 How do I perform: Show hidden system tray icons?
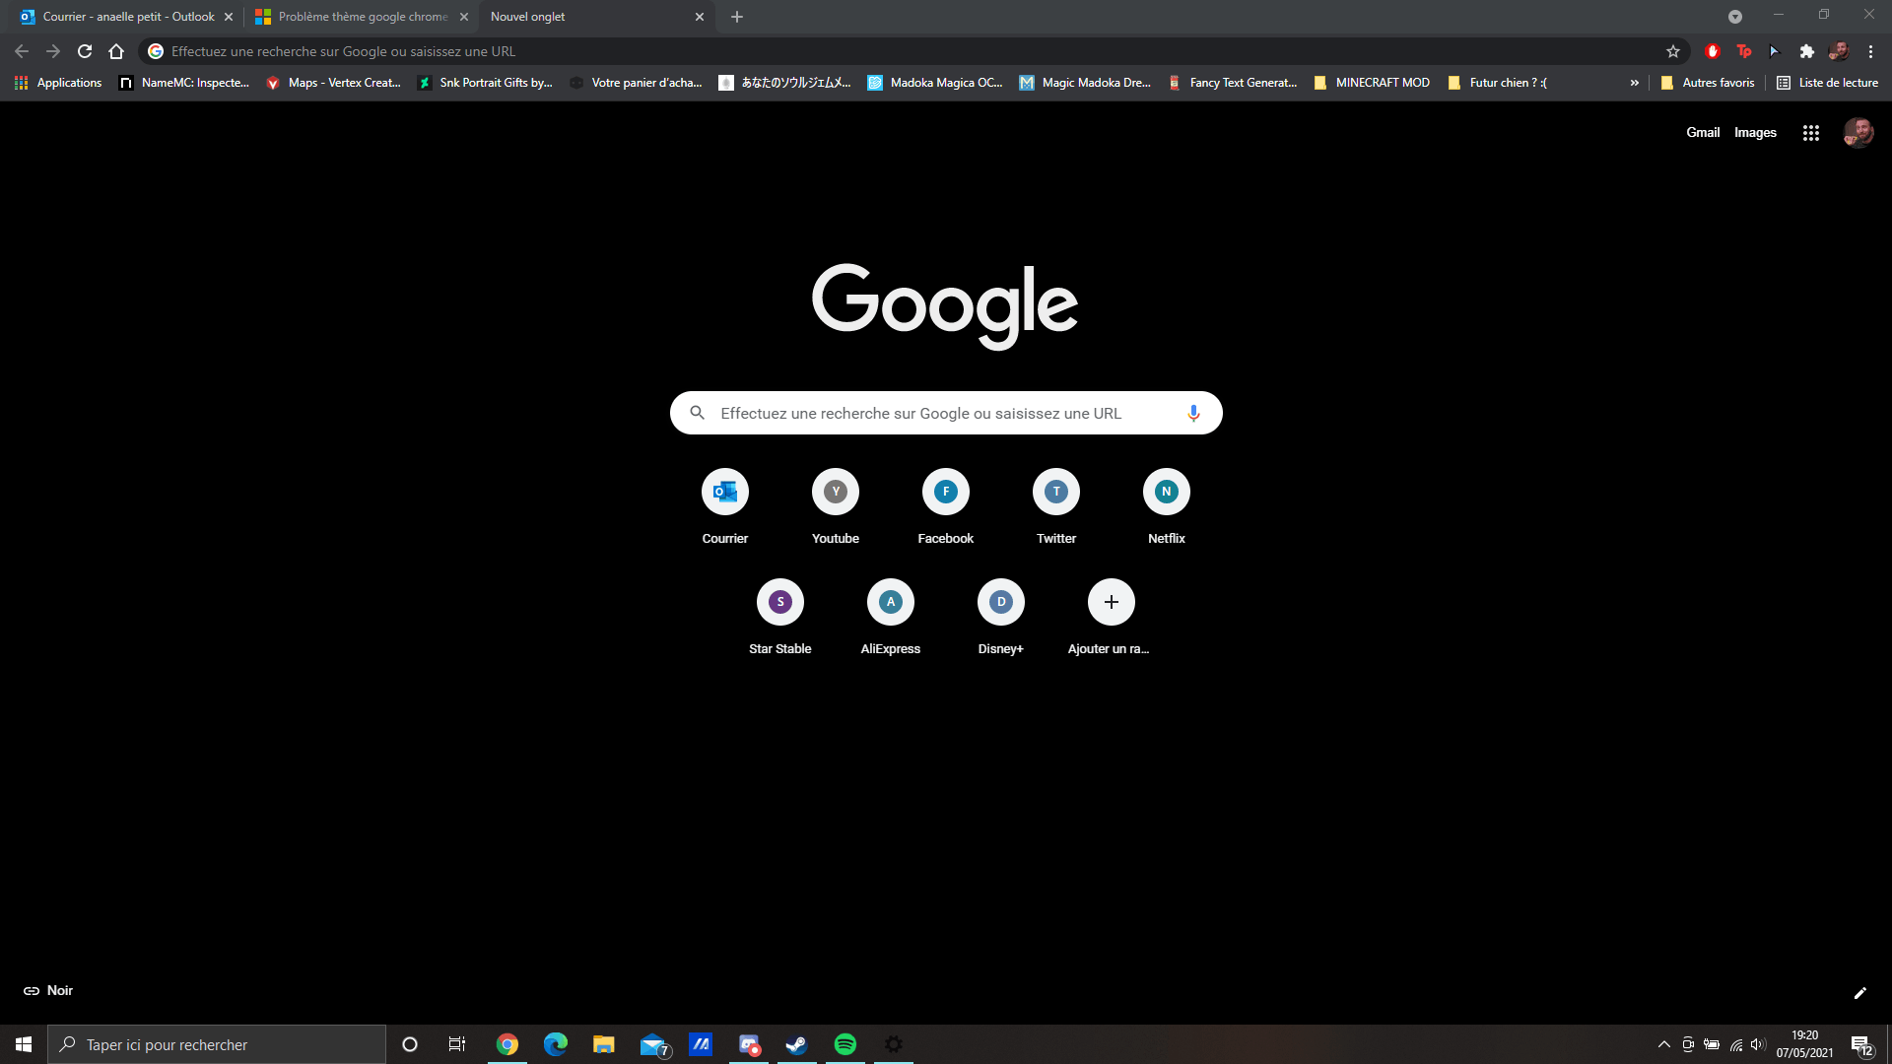pyautogui.click(x=1663, y=1044)
